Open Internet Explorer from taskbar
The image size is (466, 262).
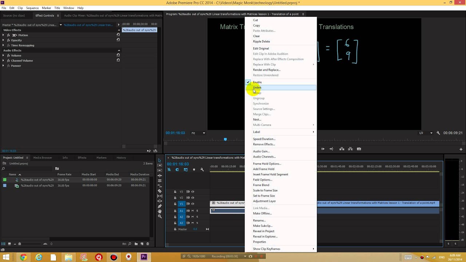(39, 257)
